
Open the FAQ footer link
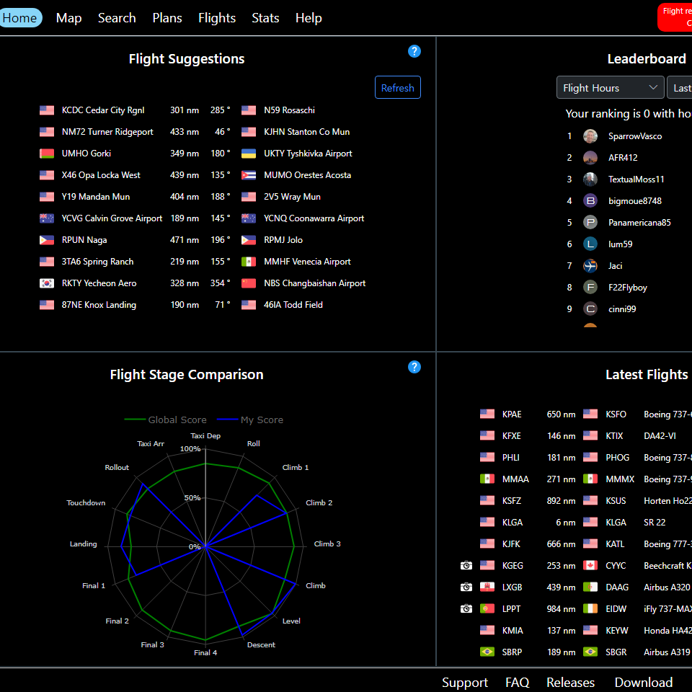pos(517,682)
